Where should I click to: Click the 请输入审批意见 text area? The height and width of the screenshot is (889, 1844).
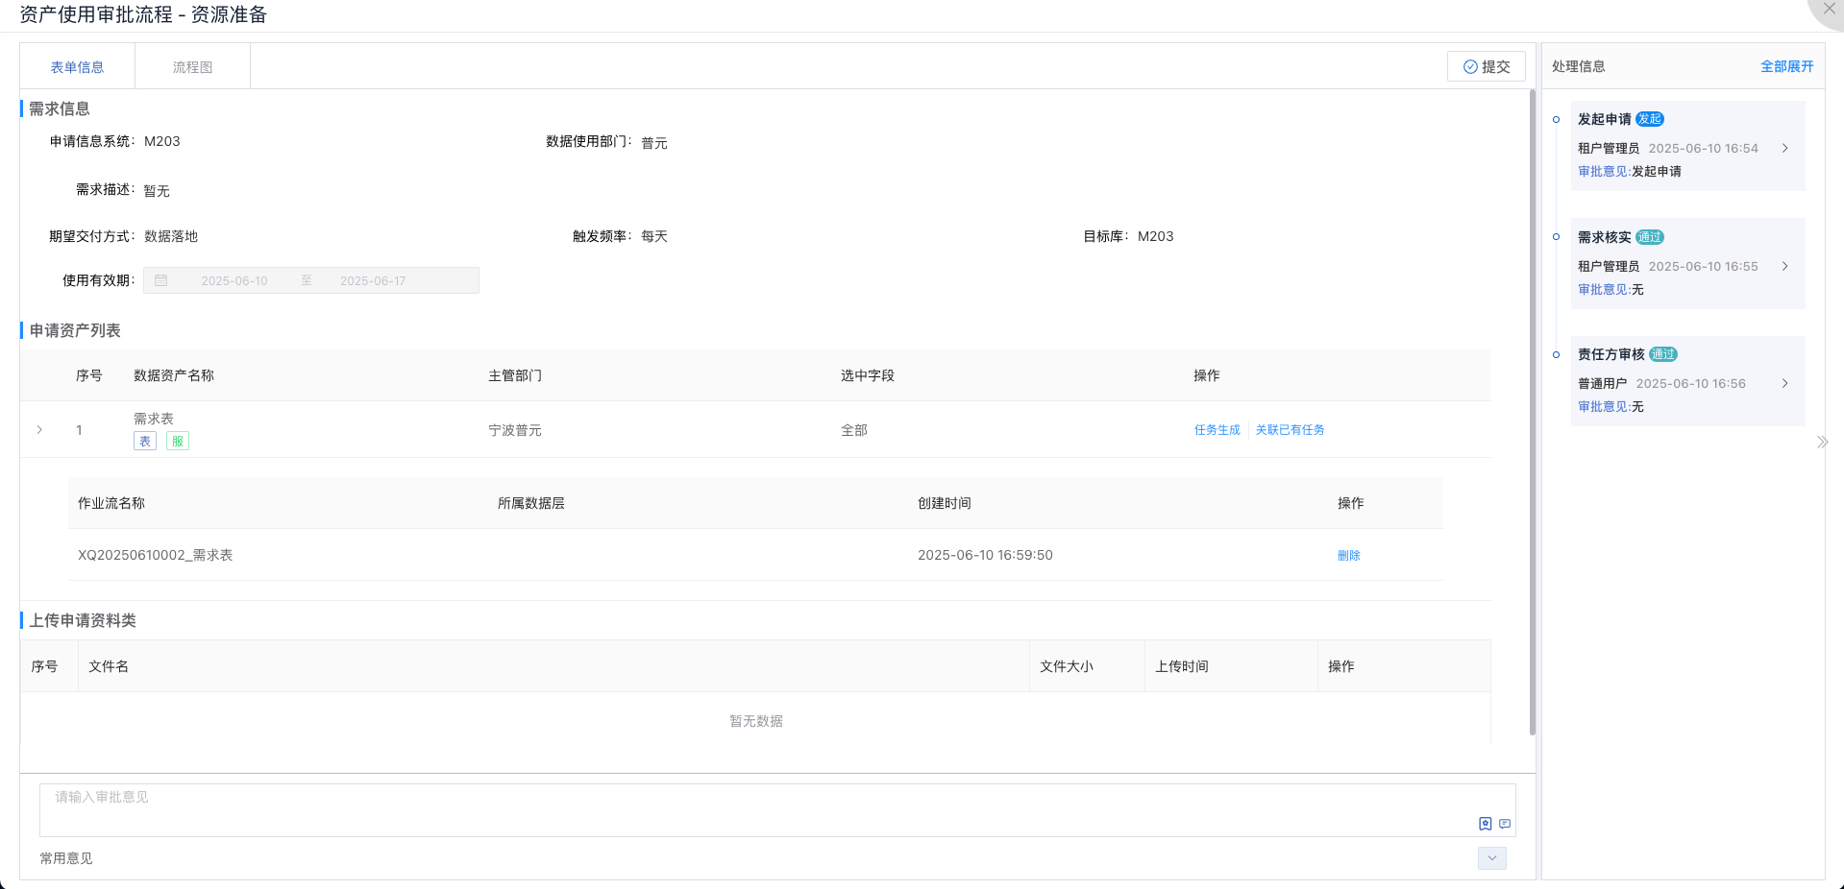click(x=750, y=808)
